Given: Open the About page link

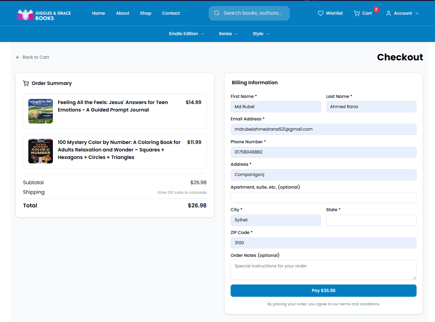Looking at the screenshot, I should [122, 13].
